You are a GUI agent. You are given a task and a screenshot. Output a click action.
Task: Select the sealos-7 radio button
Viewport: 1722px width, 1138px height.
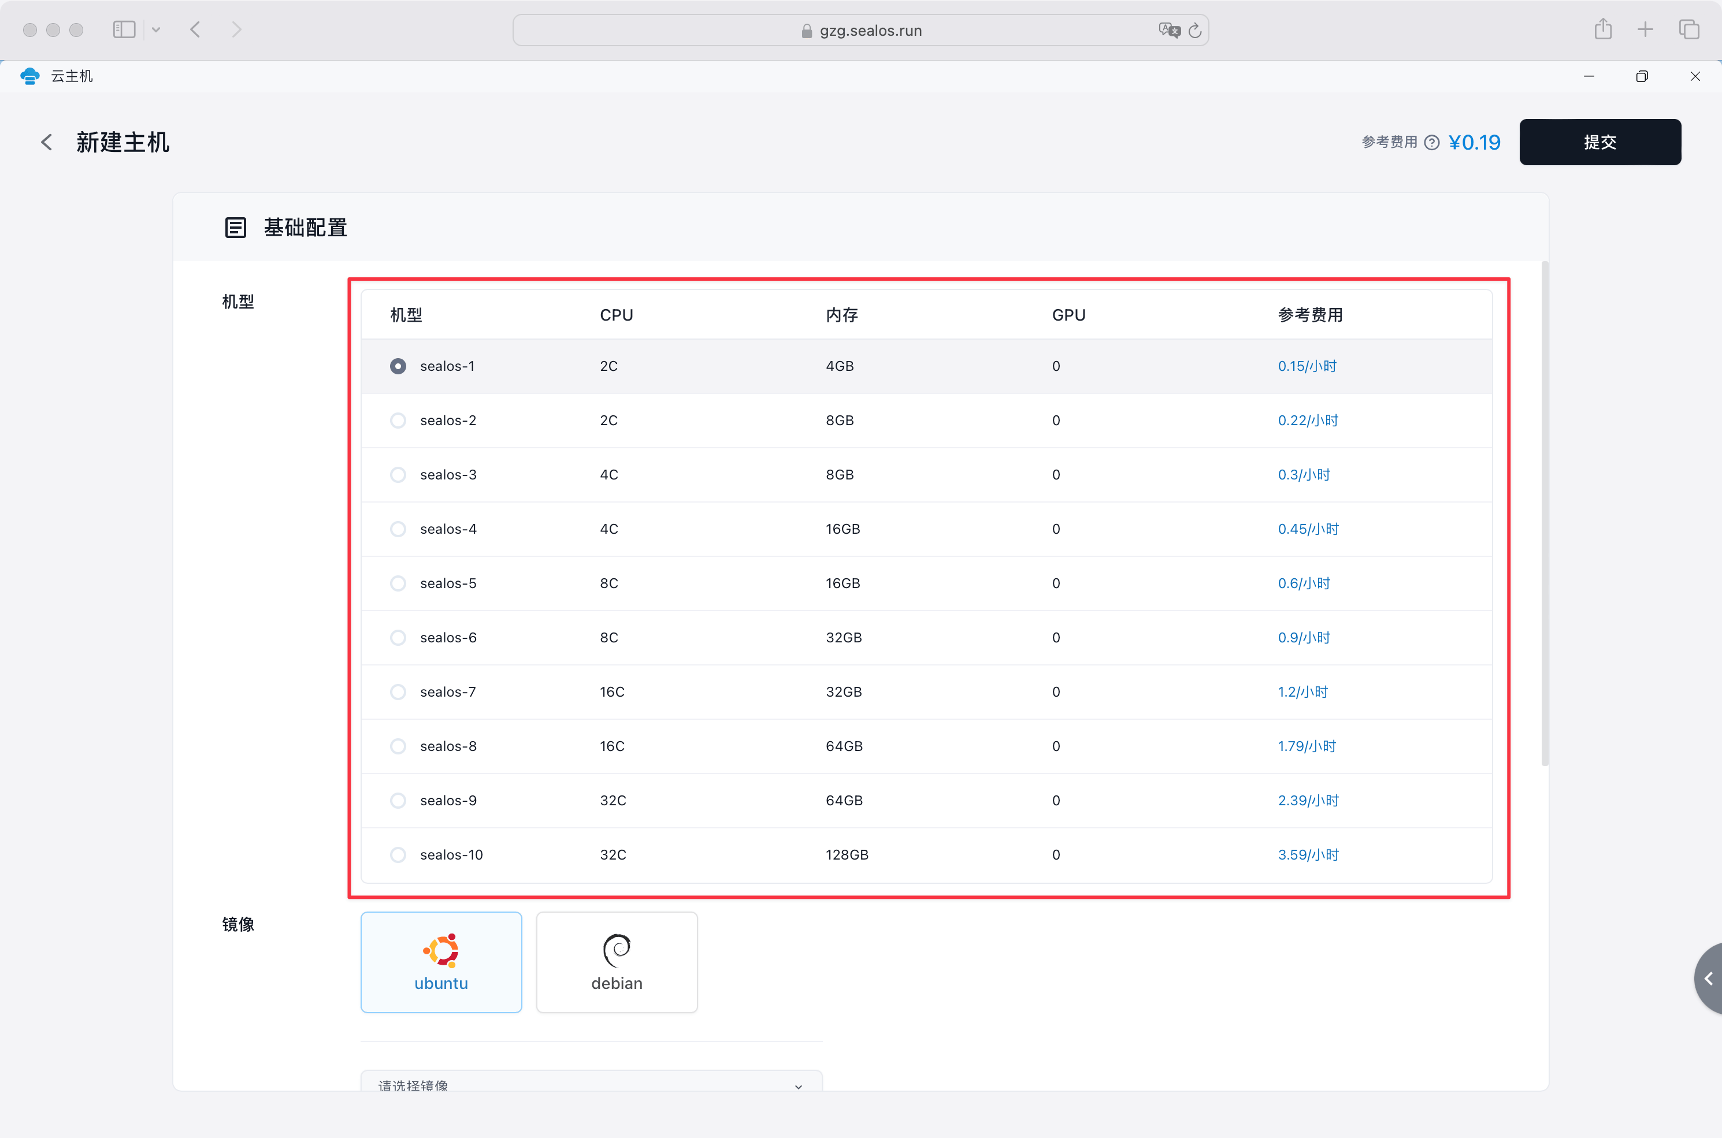[x=398, y=693]
